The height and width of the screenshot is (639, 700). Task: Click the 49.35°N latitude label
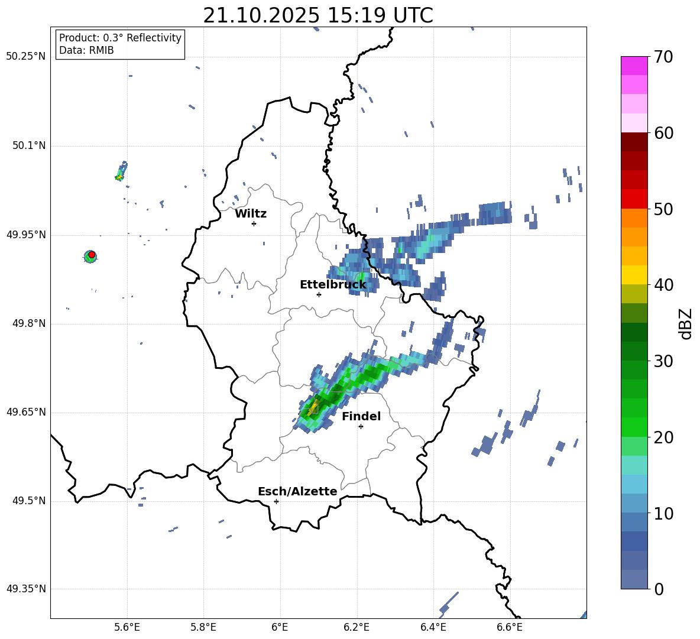click(26, 589)
